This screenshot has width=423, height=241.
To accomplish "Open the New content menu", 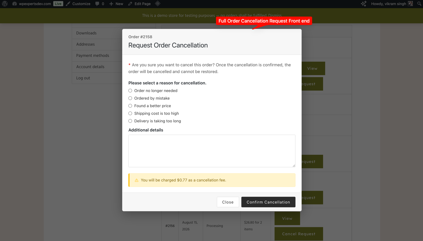I will click(x=116, y=4).
